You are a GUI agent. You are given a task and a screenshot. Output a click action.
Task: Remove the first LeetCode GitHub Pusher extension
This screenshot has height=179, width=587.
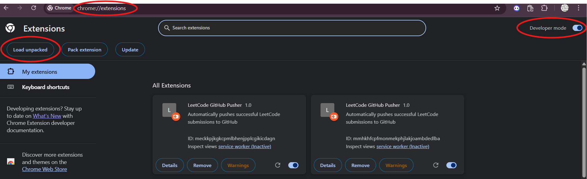click(x=202, y=165)
